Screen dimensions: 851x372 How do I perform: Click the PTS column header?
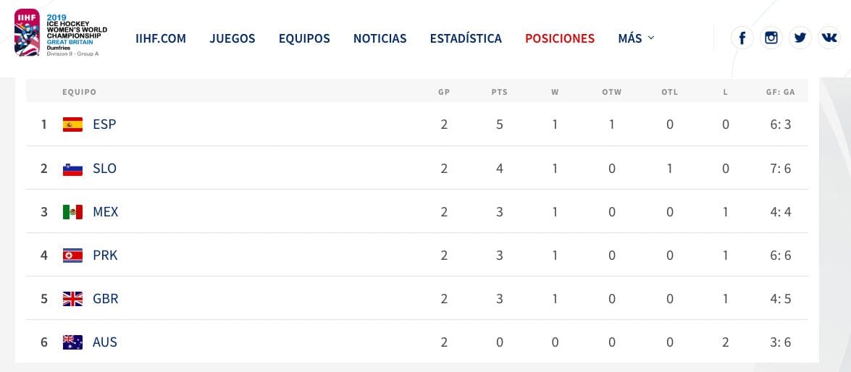[499, 92]
